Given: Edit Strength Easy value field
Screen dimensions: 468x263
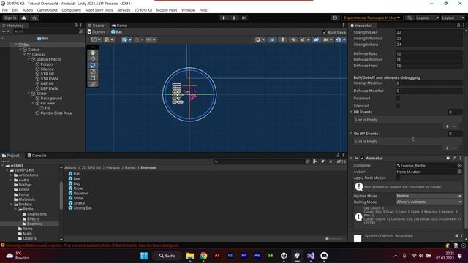Looking at the screenshot, I should (429, 32).
